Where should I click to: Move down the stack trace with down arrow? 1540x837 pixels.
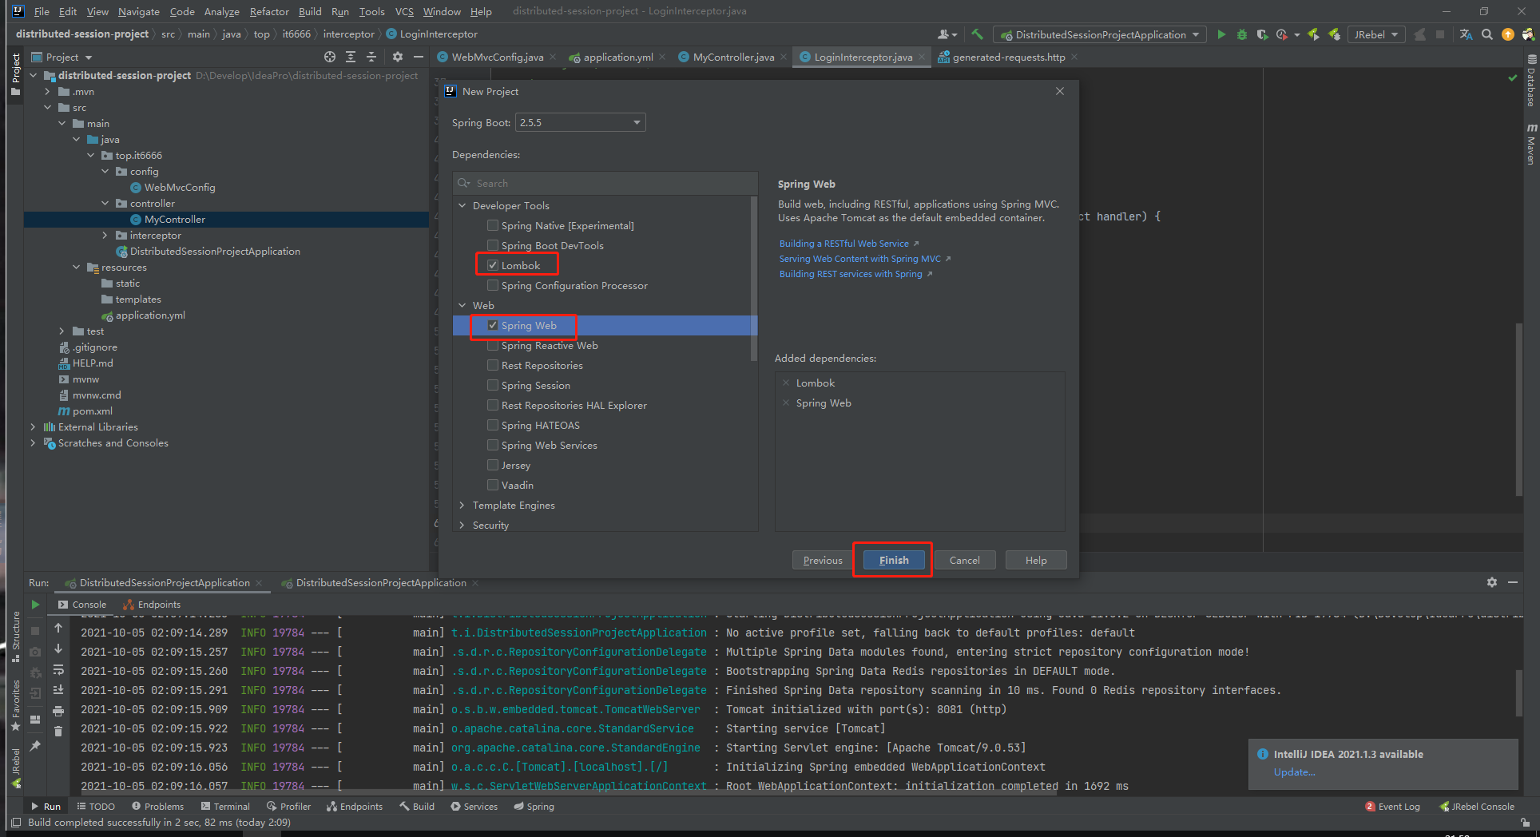[58, 649]
